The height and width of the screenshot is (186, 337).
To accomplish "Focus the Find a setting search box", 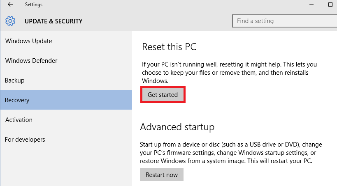I will (284, 21).
